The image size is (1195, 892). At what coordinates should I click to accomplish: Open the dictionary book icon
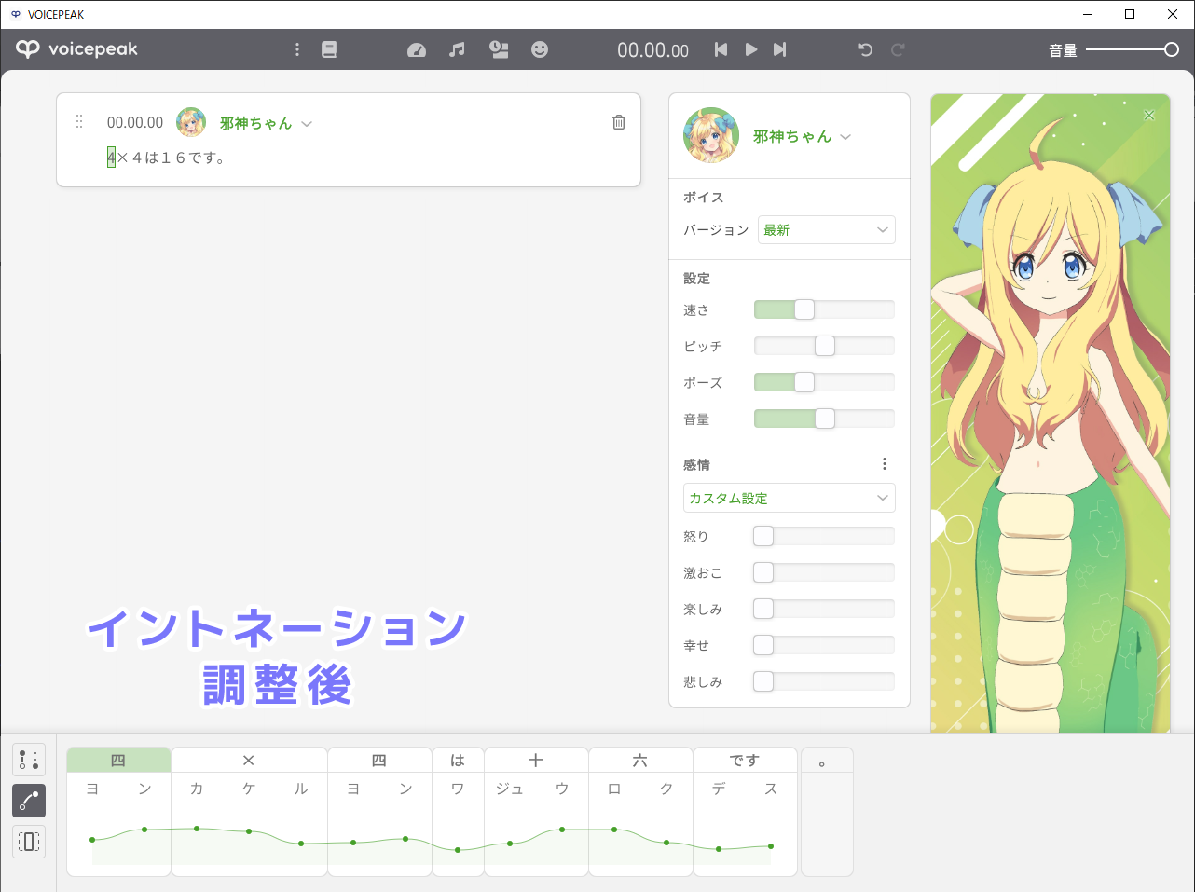(329, 49)
